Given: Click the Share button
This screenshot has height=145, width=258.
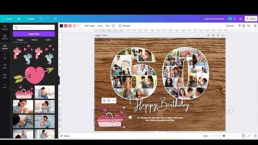Looking at the screenshot, I should click(x=251, y=19).
